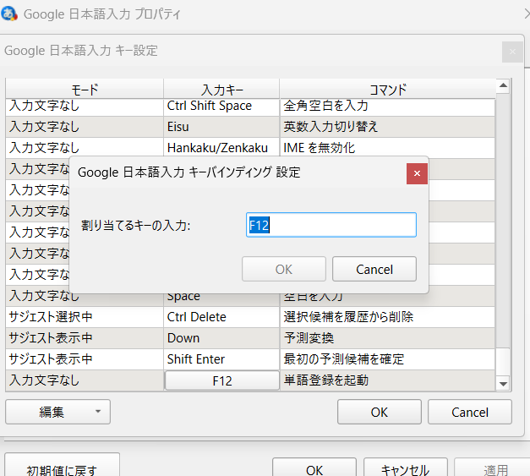Select 入力文字なし mode cell in Ctrl Shift Space row
530x476 pixels.
85,107
